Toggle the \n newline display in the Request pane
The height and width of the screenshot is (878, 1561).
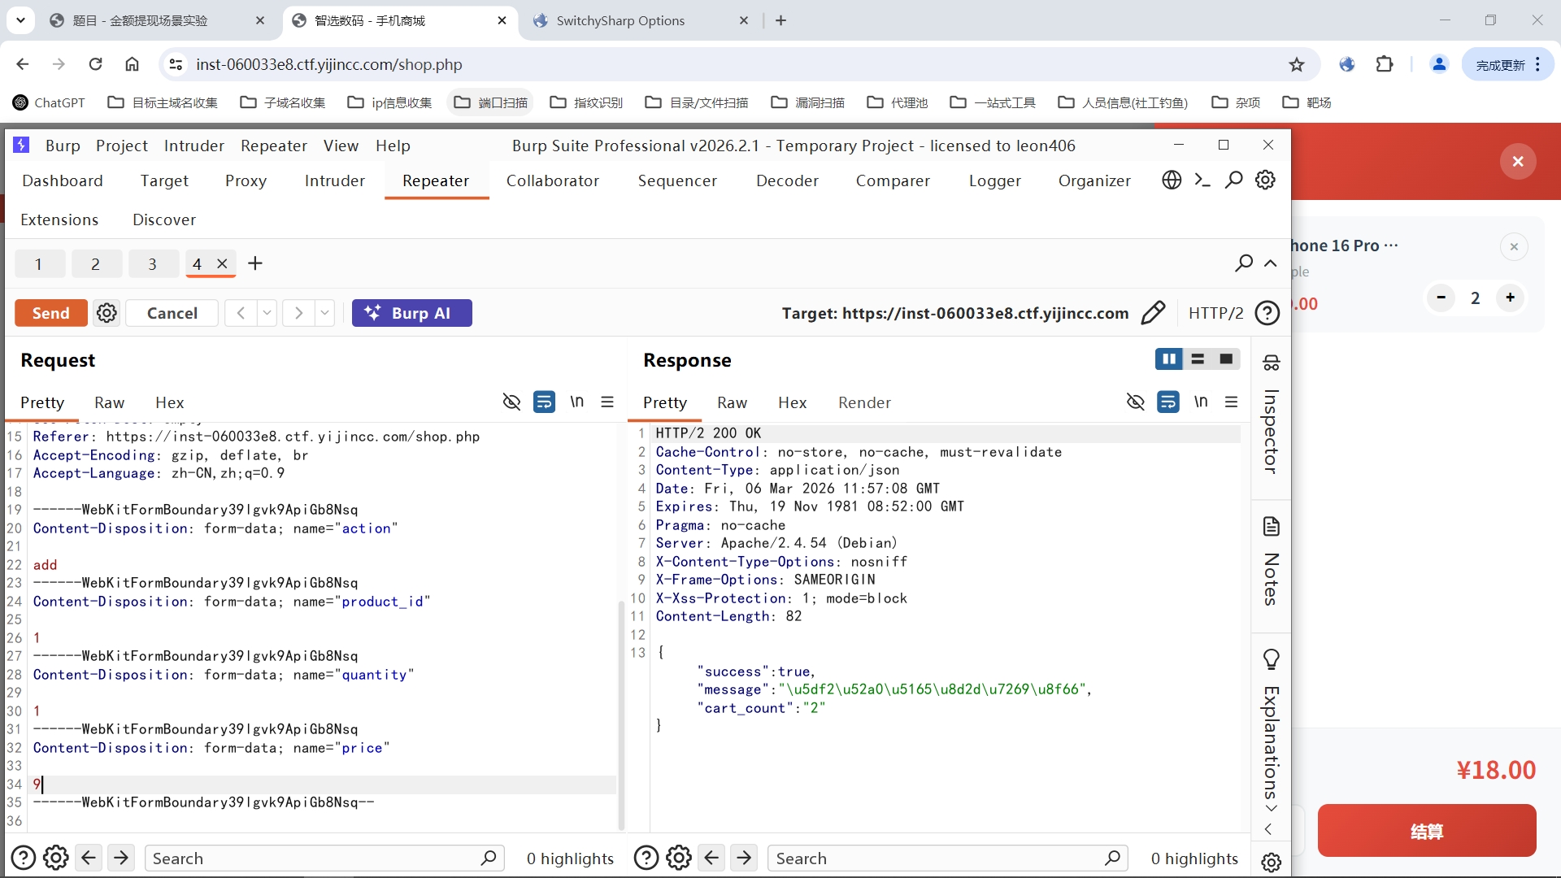tap(576, 402)
